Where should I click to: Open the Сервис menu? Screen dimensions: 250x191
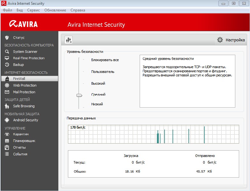33,10
